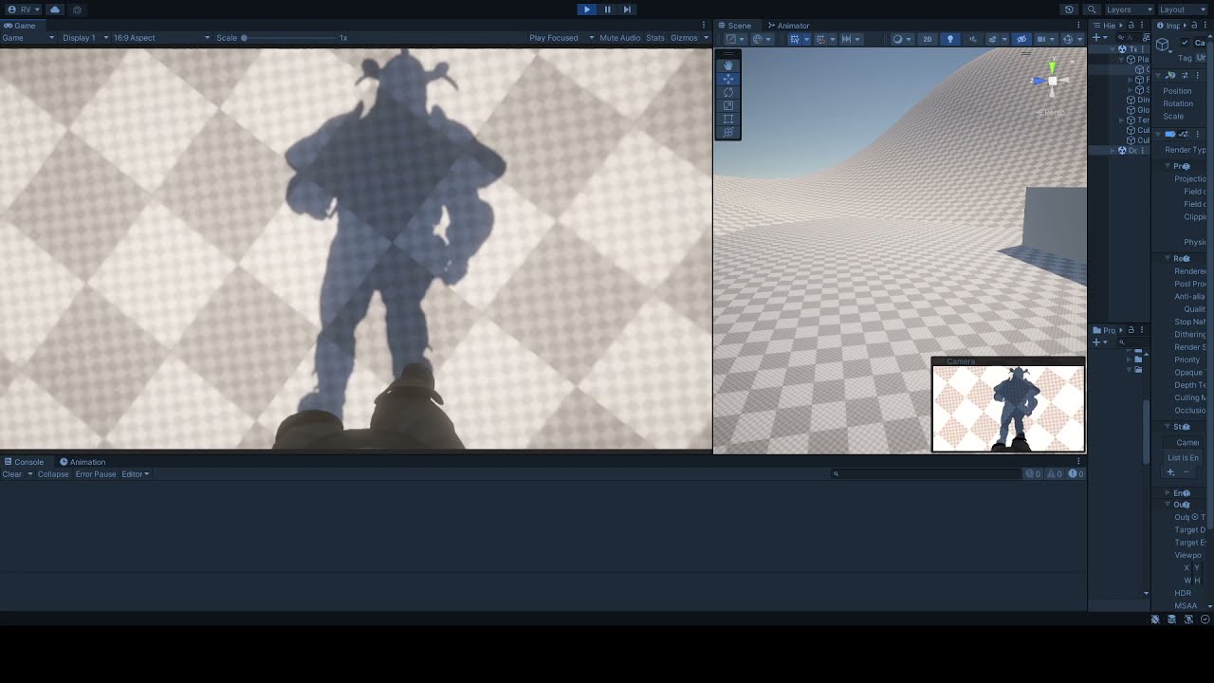Screen dimensions: 1214x683
Task: Select the Move tool
Action: coord(728,79)
